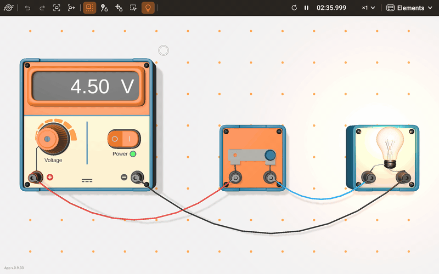
Task: Click the grey minus symbol
Action: click(124, 177)
